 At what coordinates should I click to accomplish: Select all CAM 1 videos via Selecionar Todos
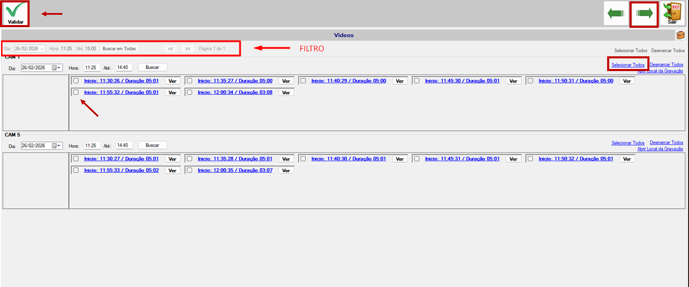click(x=628, y=65)
